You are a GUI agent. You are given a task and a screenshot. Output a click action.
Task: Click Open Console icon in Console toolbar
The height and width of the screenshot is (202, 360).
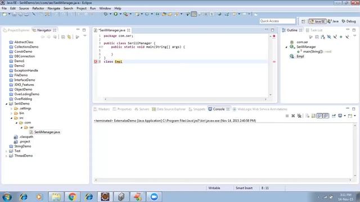pyautogui.click(x=350, y=116)
